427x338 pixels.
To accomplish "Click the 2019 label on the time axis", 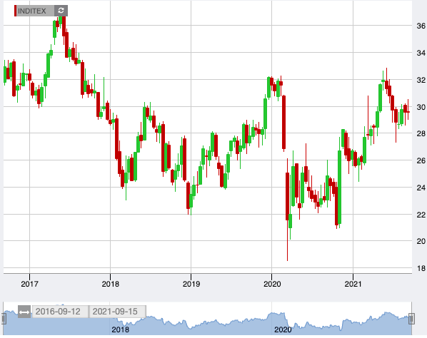I will (x=191, y=284).
